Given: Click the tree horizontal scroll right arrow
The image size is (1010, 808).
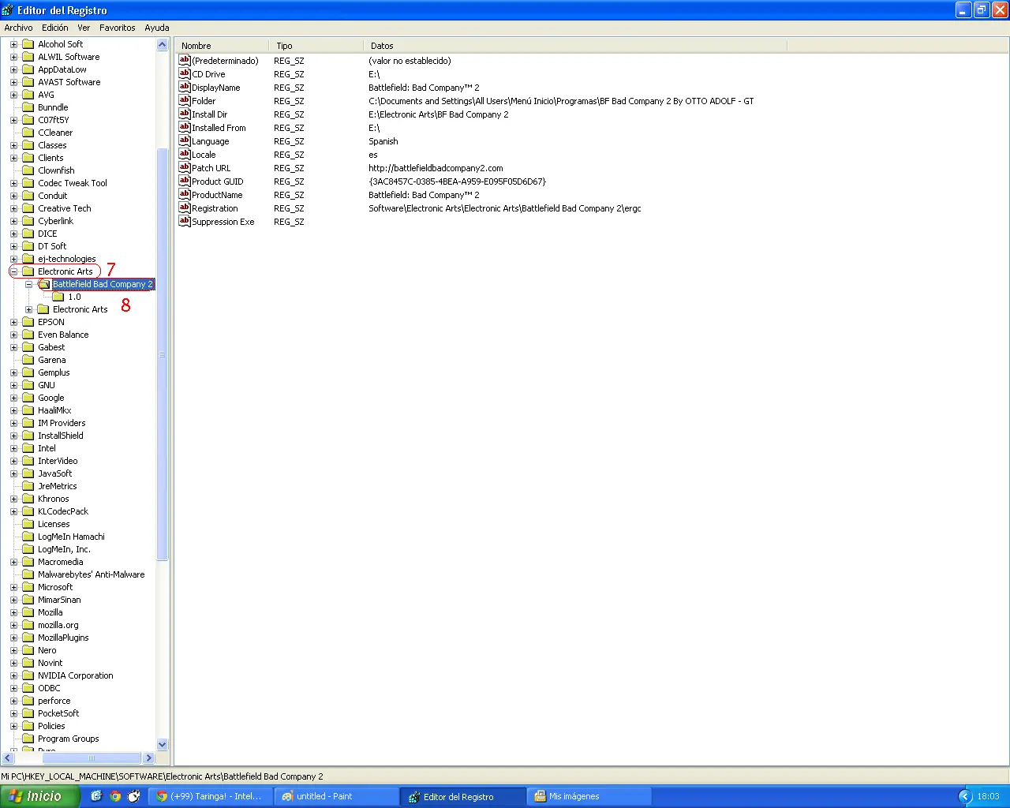Looking at the screenshot, I should click(148, 757).
